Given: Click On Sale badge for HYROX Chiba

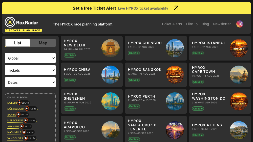Looking at the screenshot, I should point(70,80).
